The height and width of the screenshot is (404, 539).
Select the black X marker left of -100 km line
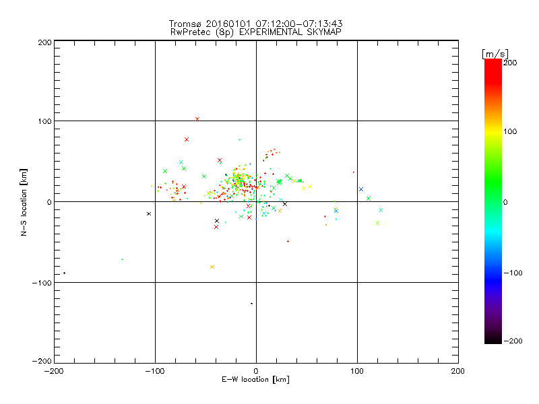click(x=149, y=213)
